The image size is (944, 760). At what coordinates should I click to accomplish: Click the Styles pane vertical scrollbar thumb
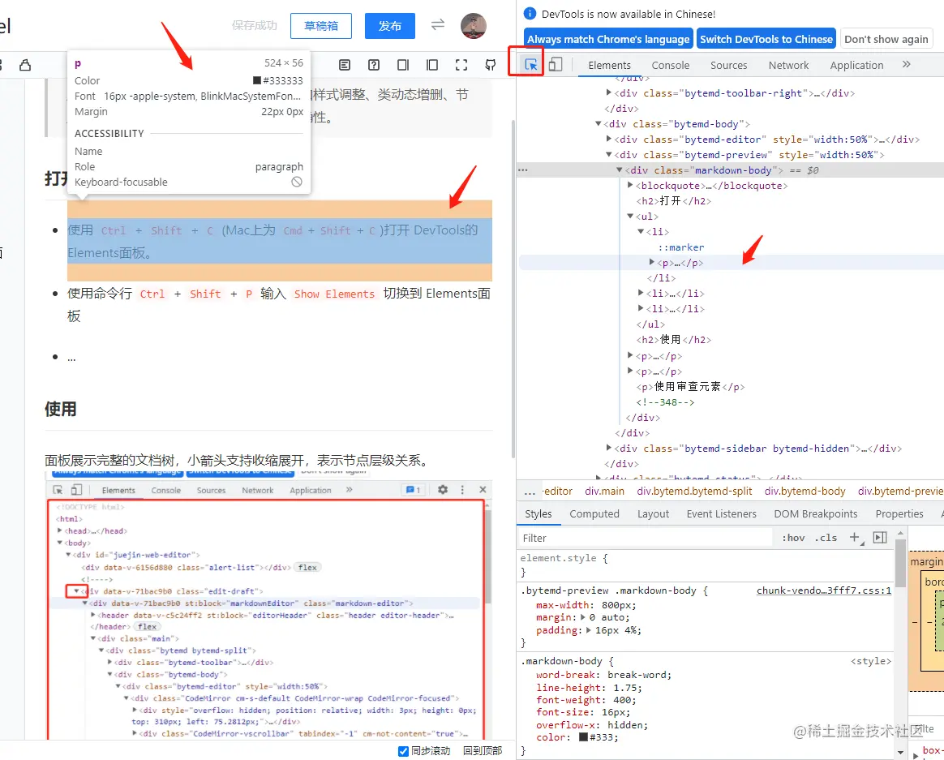900,565
